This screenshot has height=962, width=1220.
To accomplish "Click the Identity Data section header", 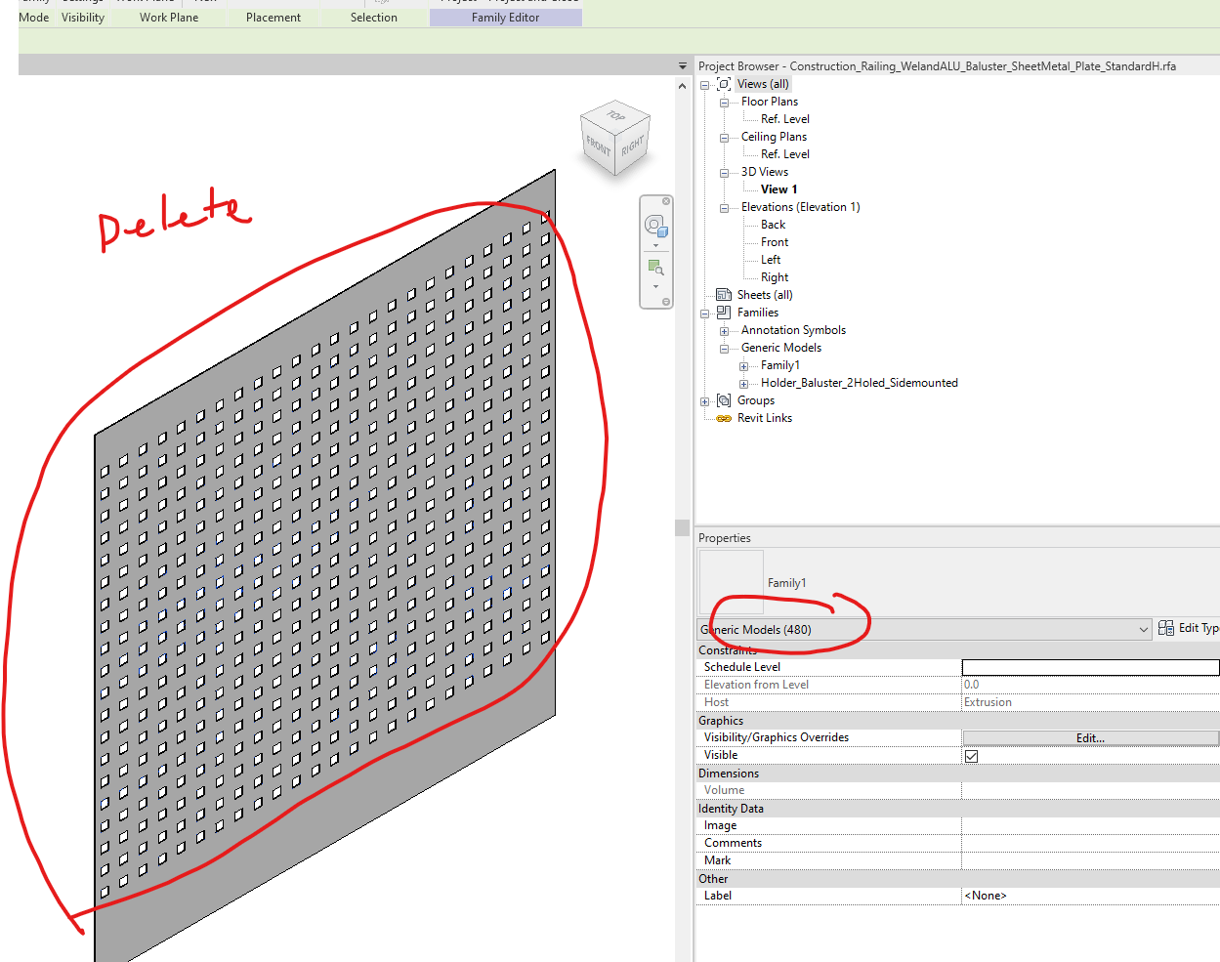I will (x=957, y=809).
